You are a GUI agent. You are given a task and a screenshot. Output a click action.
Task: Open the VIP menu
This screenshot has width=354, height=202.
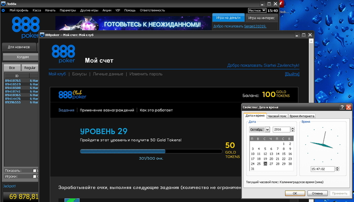point(118,11)
